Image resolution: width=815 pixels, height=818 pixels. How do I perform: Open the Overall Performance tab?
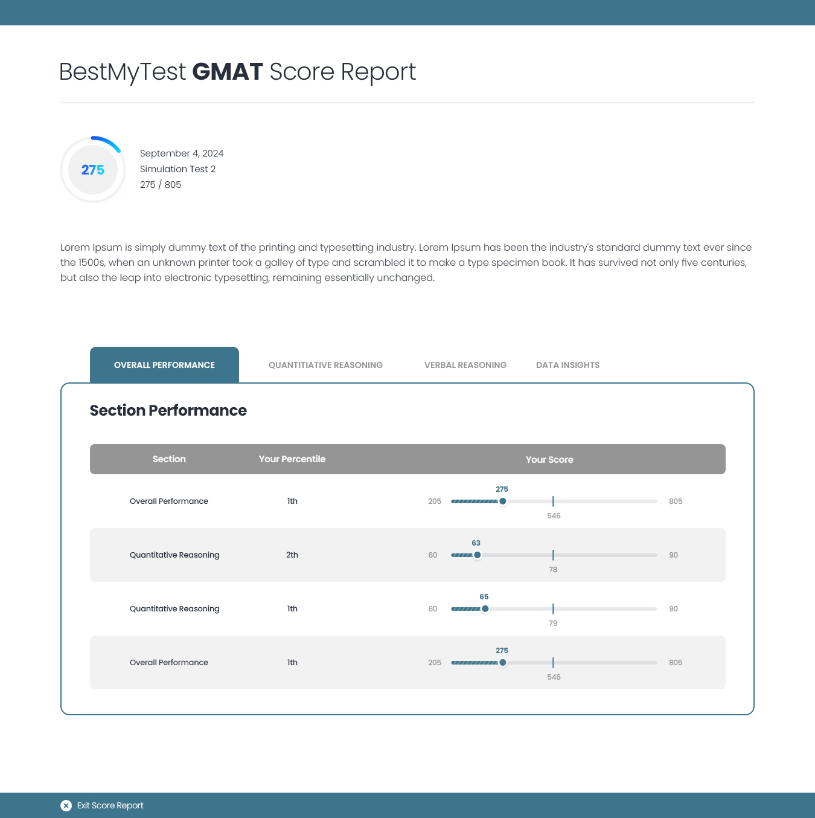(x=164, y=365)
